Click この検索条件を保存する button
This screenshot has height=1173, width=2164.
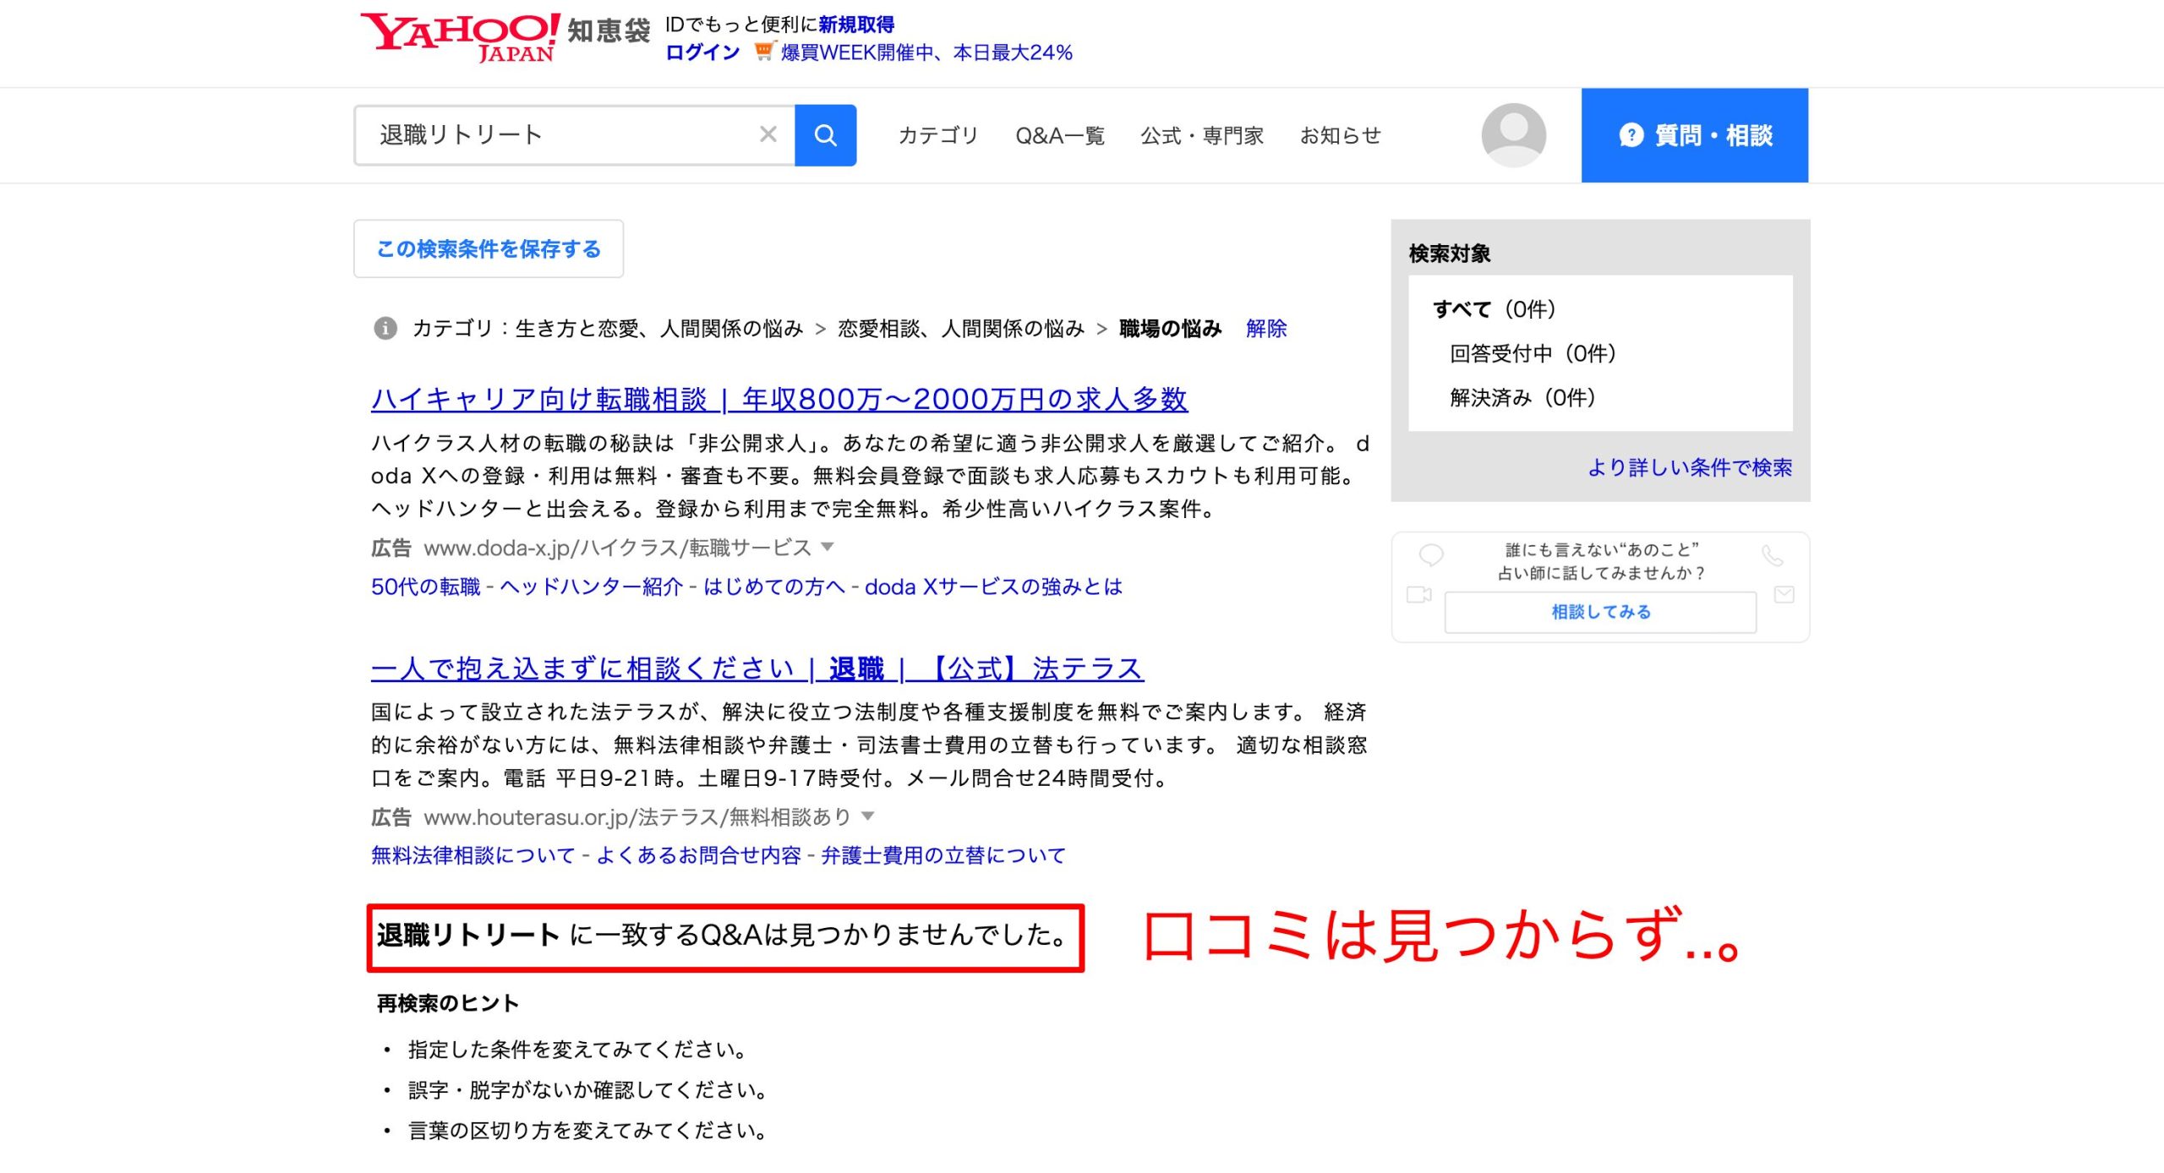489,248
